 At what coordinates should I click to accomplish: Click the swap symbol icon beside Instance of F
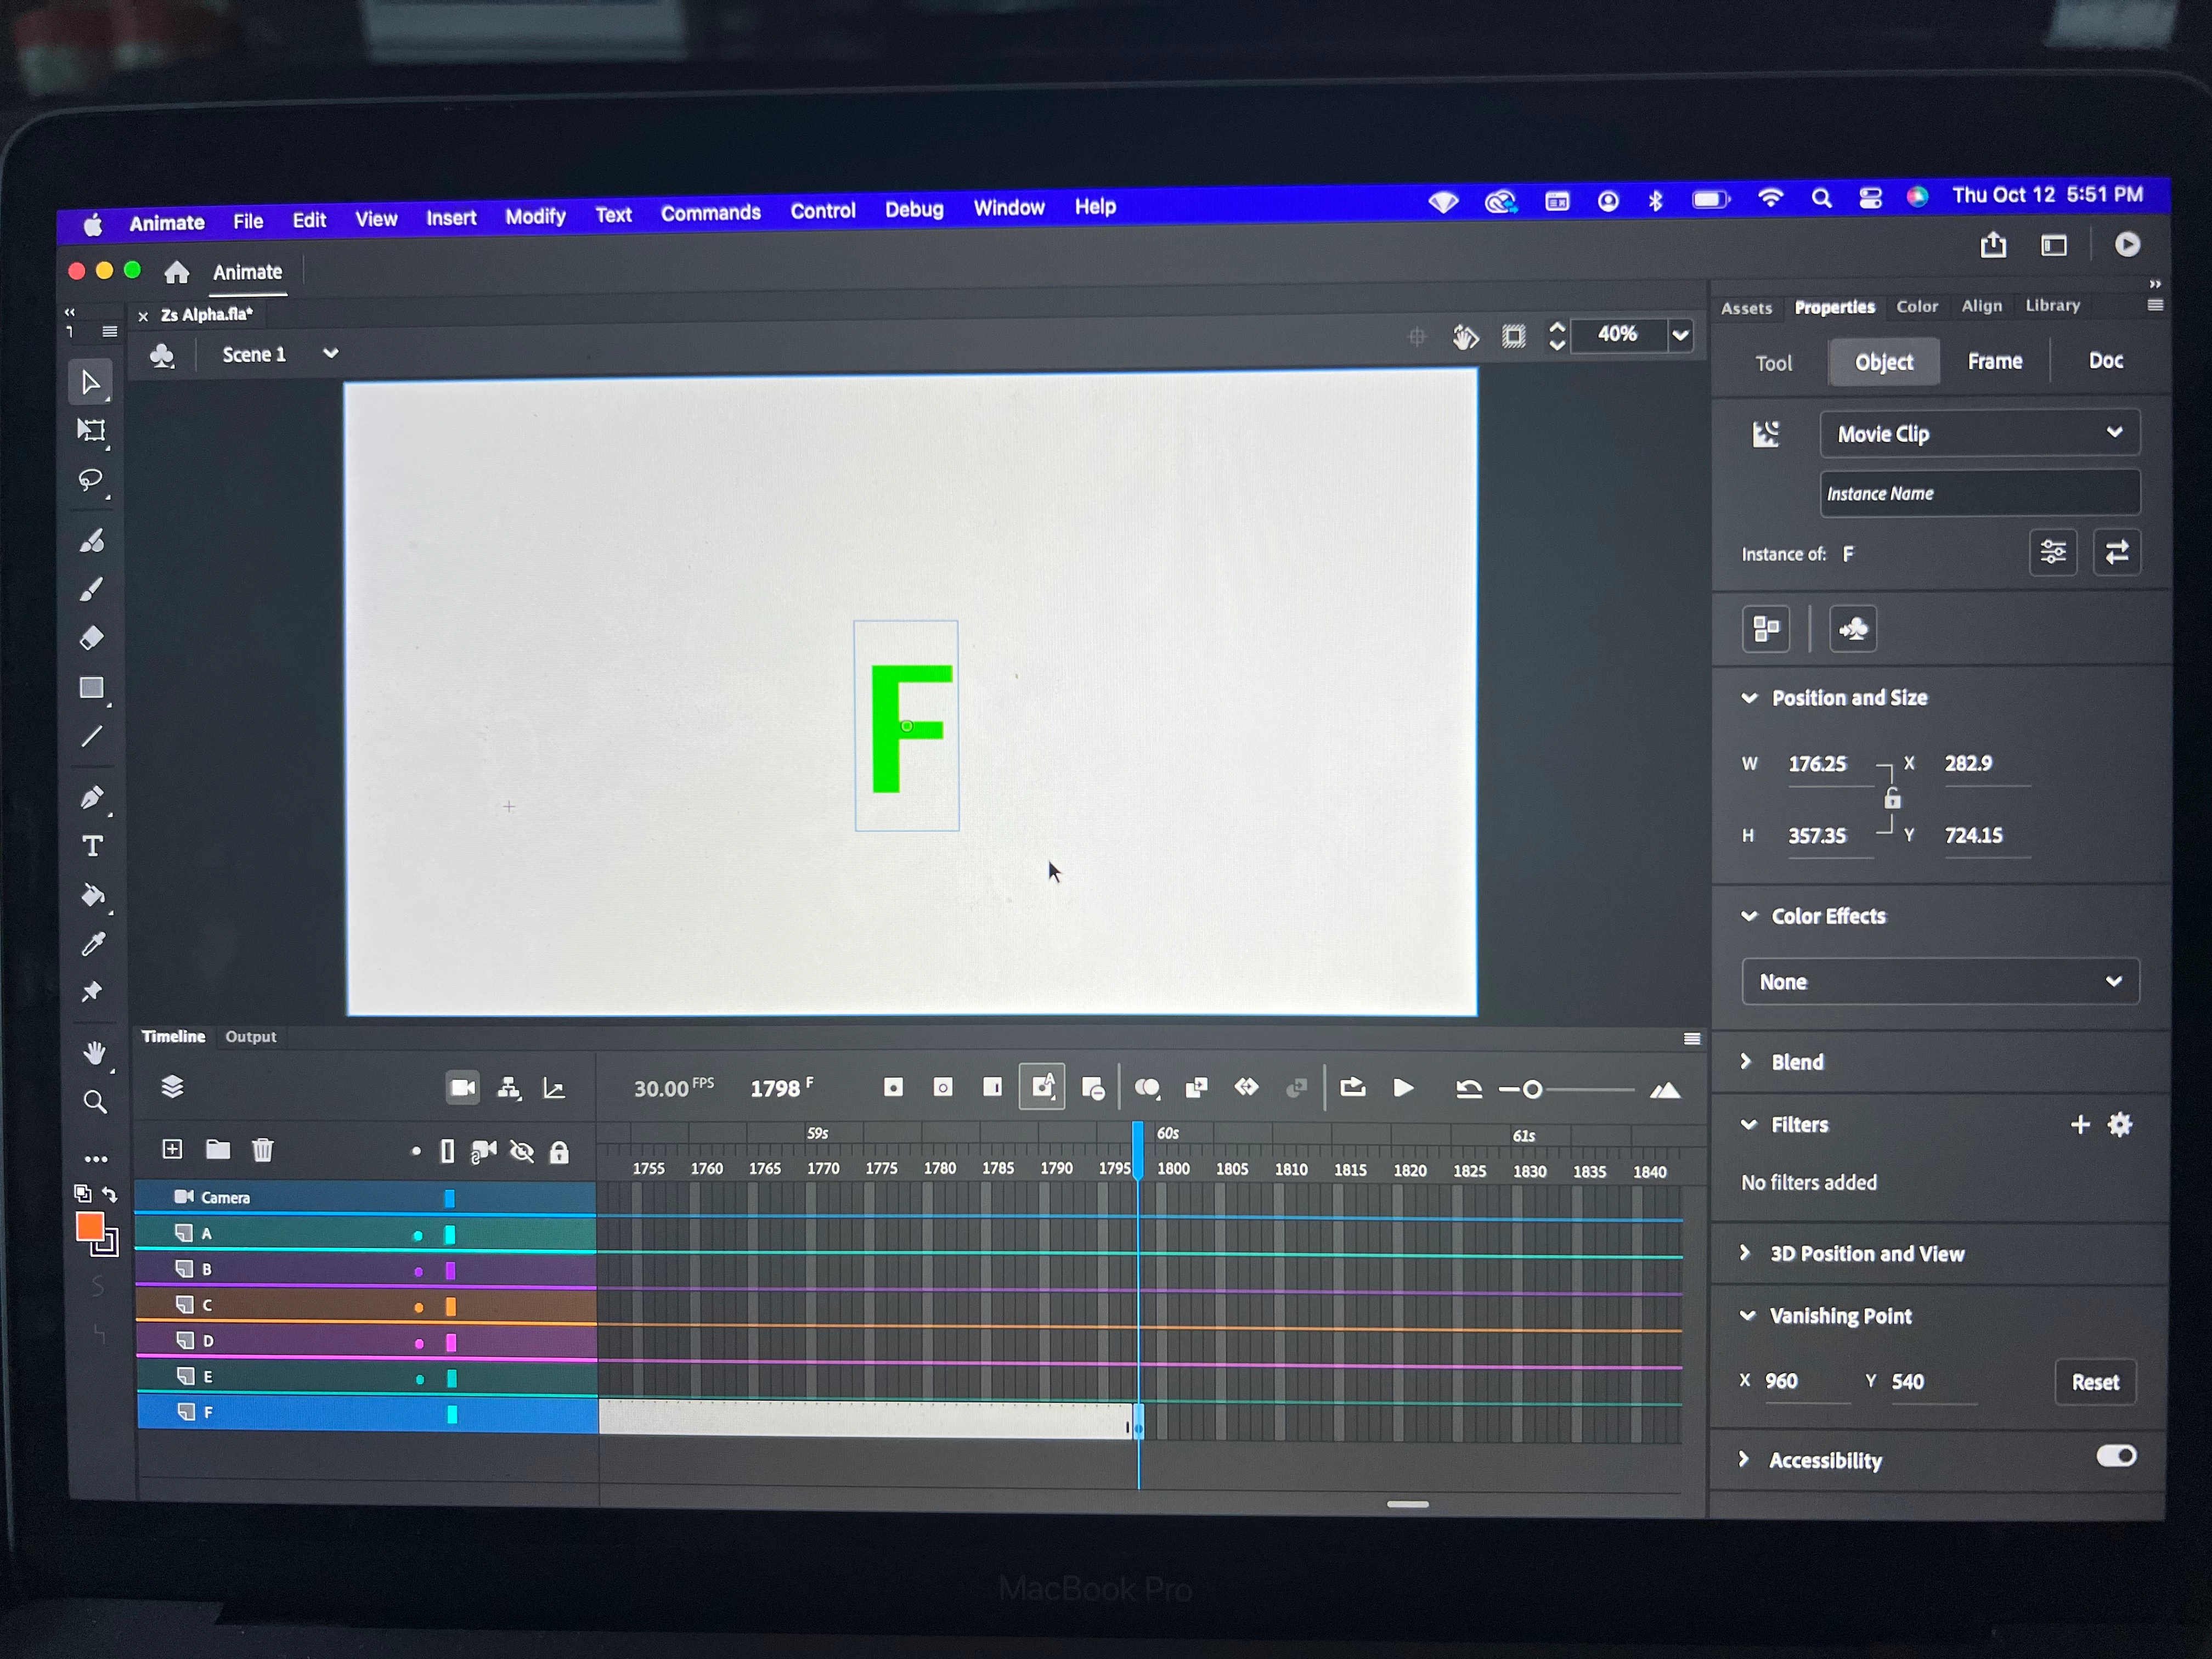[2116, 553]
